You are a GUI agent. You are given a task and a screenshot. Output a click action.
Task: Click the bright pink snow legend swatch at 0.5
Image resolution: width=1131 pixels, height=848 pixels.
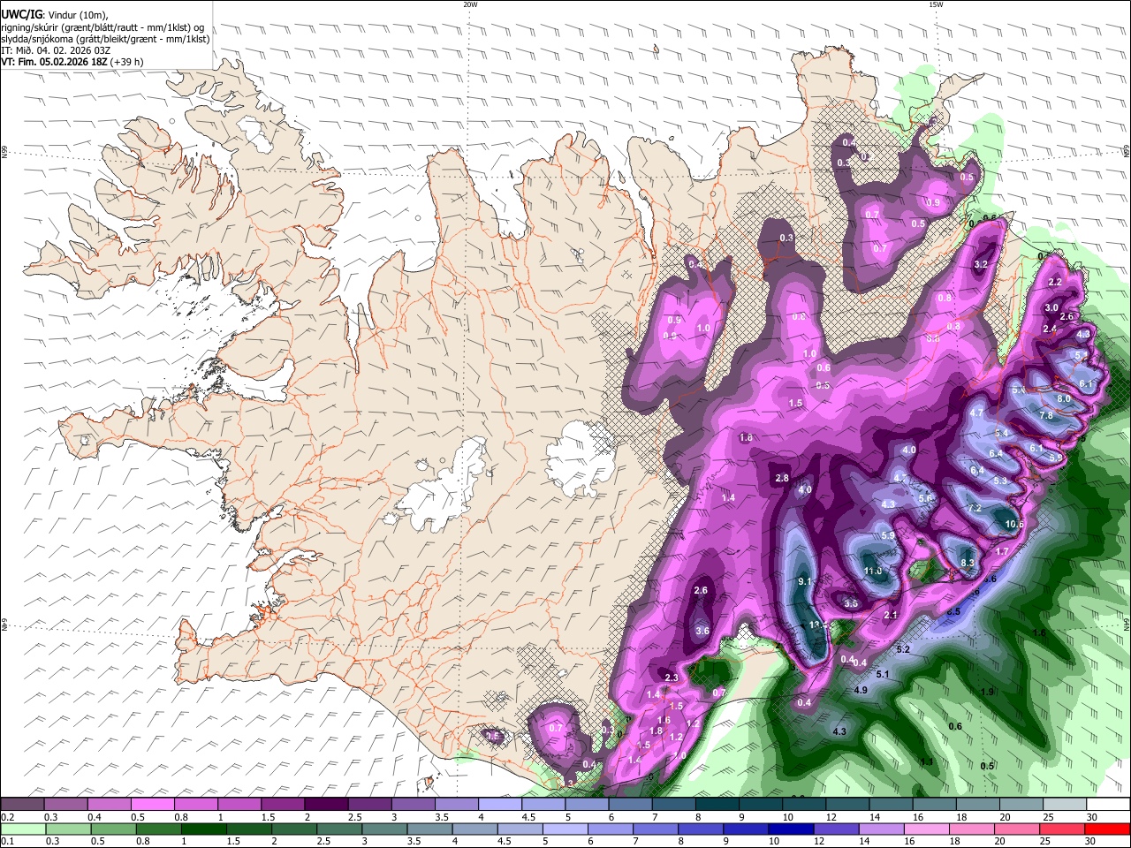(152, 805)
